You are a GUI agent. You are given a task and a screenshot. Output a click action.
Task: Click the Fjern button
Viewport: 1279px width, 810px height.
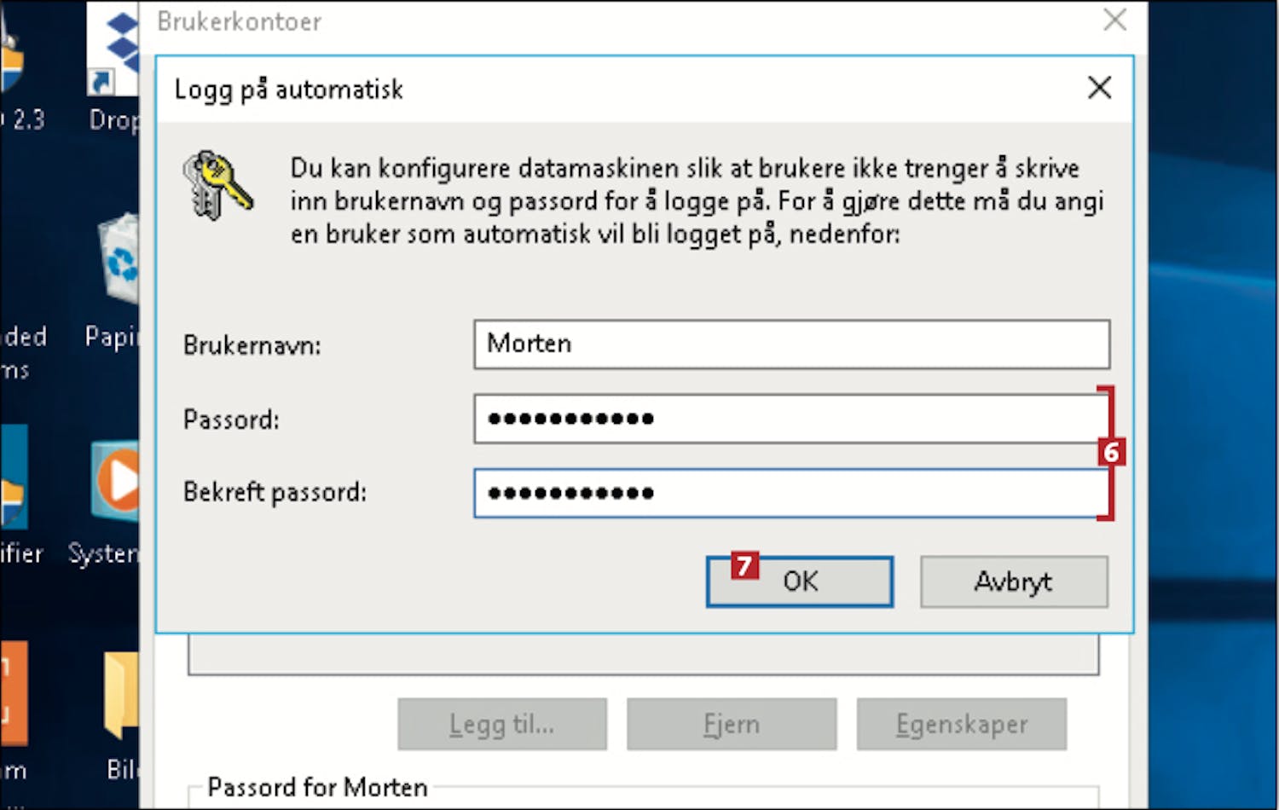[x=732, y=724]
